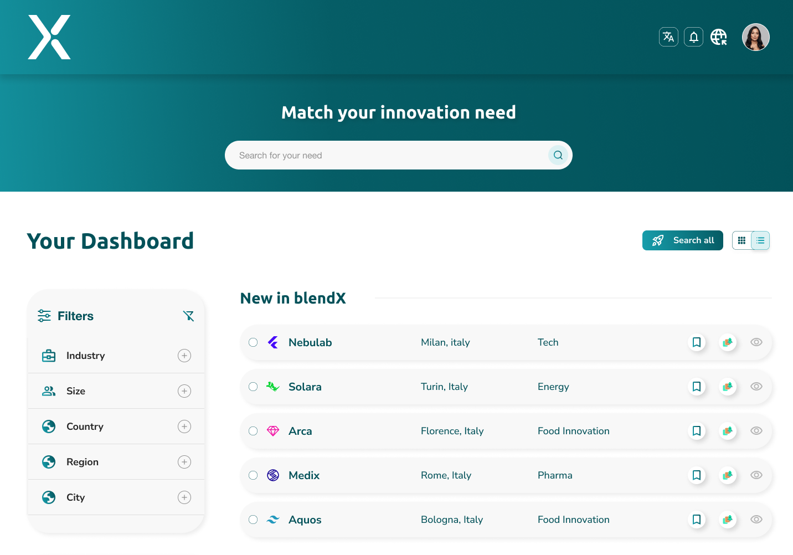Switch to grid view
Screen dimensions: 793x555
(741, 240)
